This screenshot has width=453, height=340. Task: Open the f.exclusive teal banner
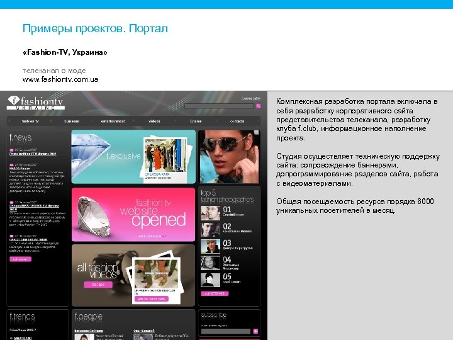[x=133, y=156]
